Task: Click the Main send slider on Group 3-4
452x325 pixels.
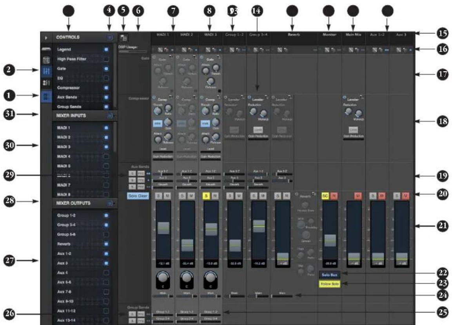Action: [258, 296]
